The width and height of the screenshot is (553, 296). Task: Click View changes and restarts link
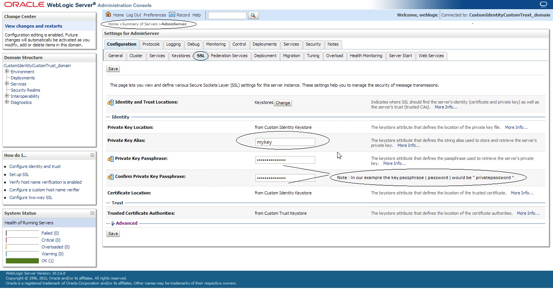[33, 26]
